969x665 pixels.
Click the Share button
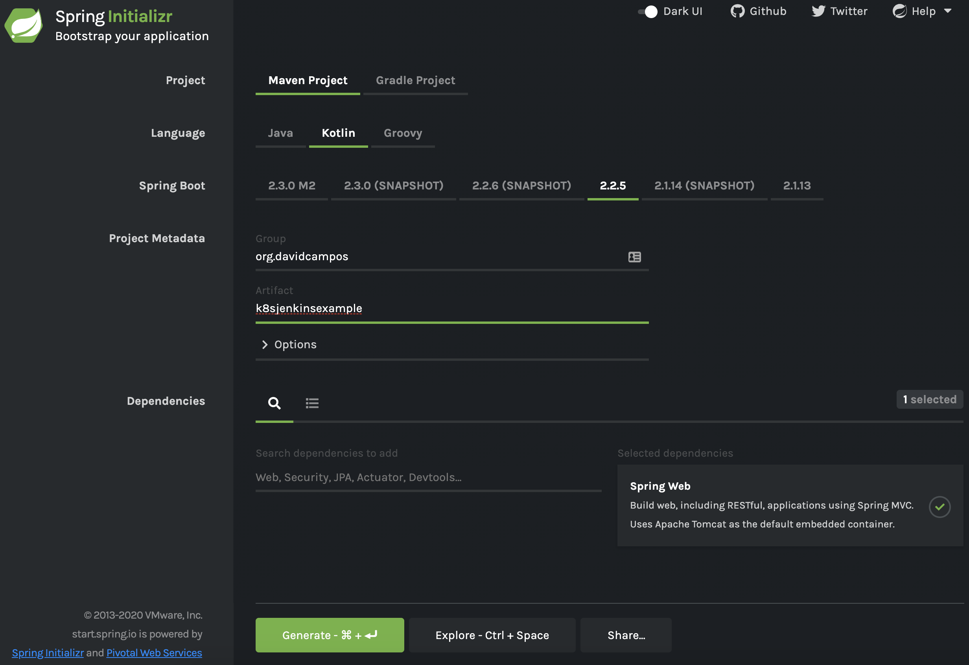(626, 635)
